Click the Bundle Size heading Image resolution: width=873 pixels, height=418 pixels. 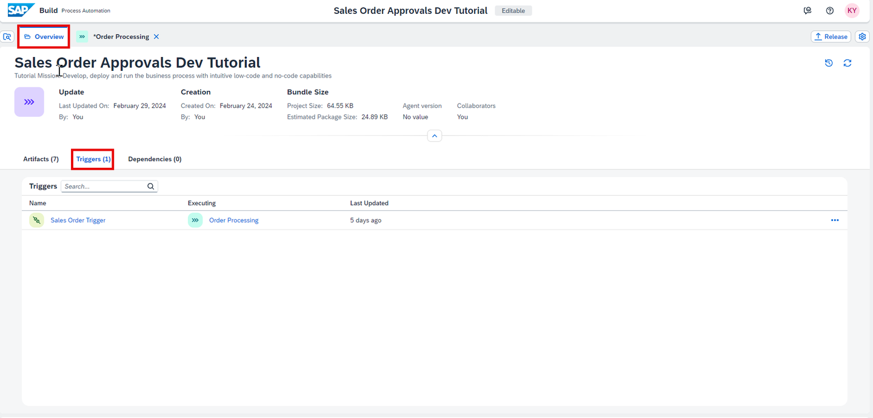pyautogui.click(x=308, y=92)
